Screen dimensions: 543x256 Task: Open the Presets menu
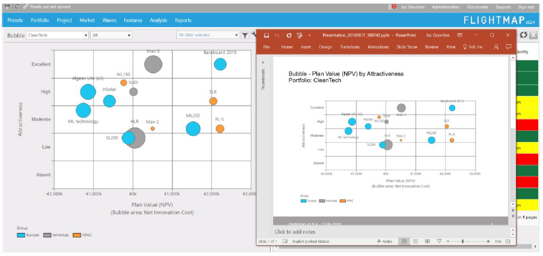coord(15,20)
